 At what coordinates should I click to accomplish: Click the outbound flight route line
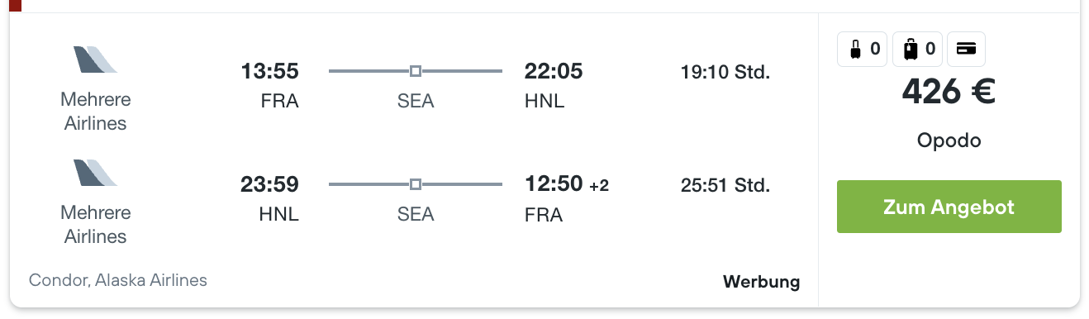[416, 71]
